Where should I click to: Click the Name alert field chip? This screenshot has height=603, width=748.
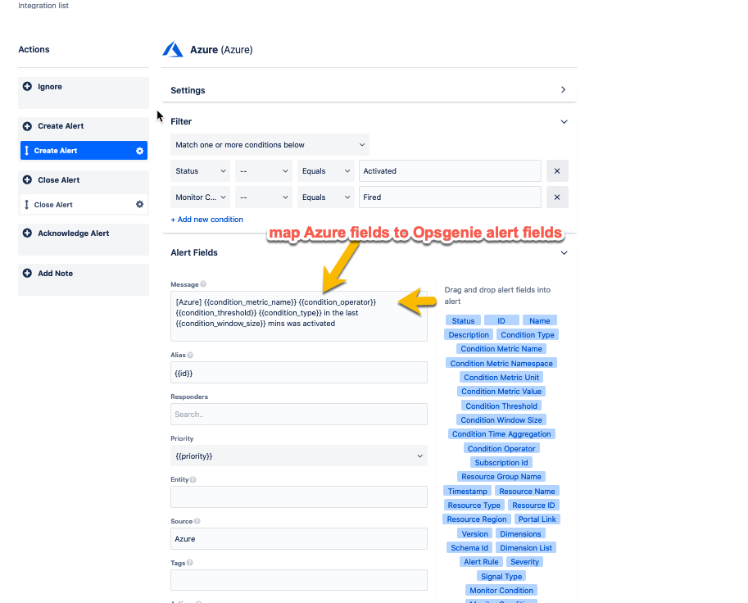click(540, 320)
